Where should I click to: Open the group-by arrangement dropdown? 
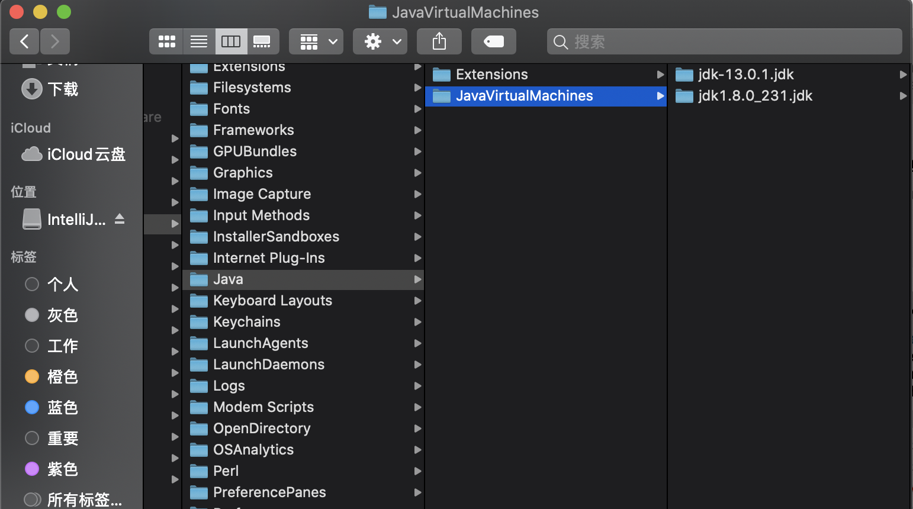point(316,41)
